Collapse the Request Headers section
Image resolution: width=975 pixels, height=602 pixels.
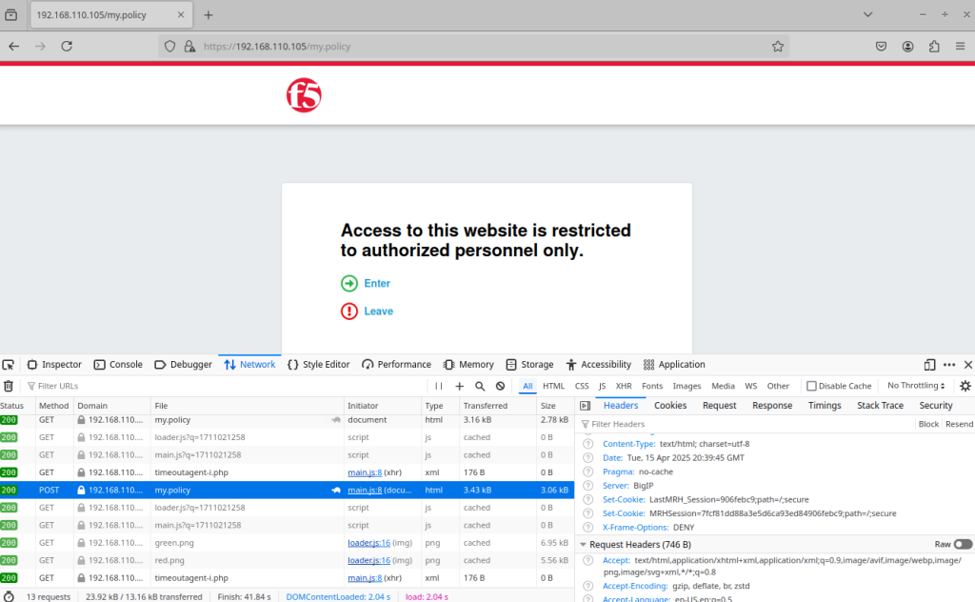point(583,544)
